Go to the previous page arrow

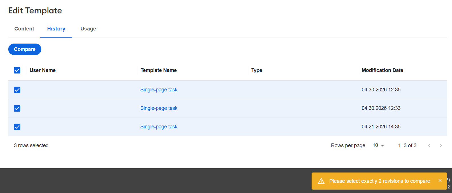tap(429, 145)
